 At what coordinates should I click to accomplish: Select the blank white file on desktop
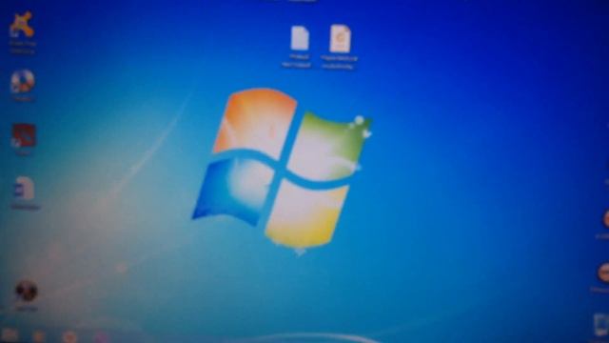click(300, 38)
